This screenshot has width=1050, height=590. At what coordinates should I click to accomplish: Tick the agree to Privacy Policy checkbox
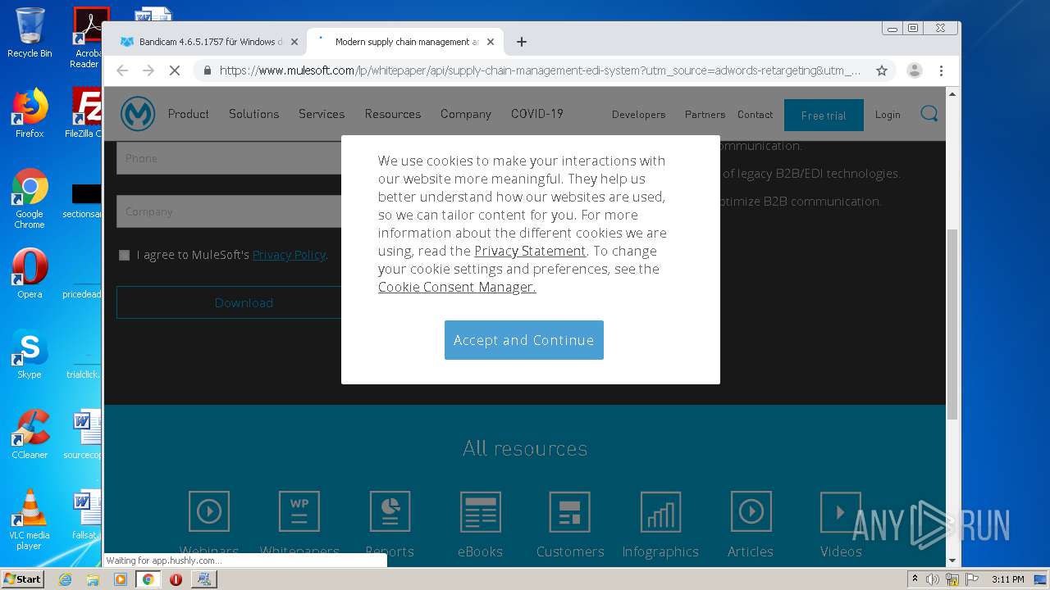tap(124, 255)
